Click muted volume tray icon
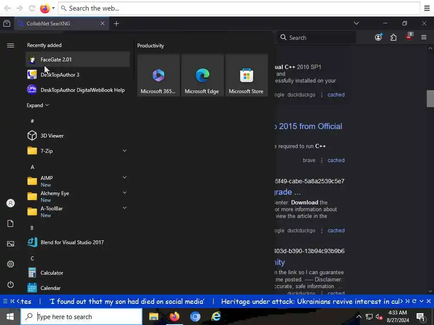 pyautogui.click(x=379, y=317)
